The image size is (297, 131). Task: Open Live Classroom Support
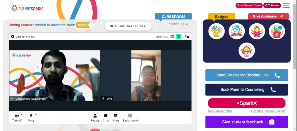pos(249,5)
